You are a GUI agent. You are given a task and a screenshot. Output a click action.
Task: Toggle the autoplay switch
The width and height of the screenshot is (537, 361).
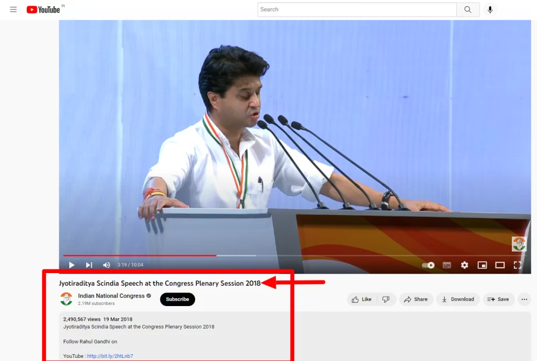click(428, 265)
